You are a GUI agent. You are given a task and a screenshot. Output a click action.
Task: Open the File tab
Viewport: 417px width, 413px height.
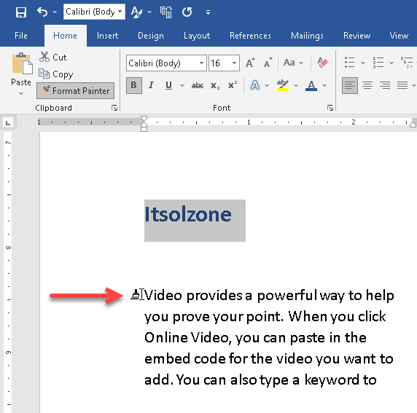[x=21, y=36]
